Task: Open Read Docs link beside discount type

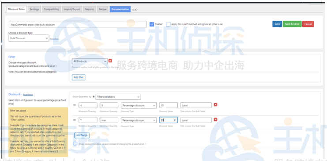Action: coord(54,39)
